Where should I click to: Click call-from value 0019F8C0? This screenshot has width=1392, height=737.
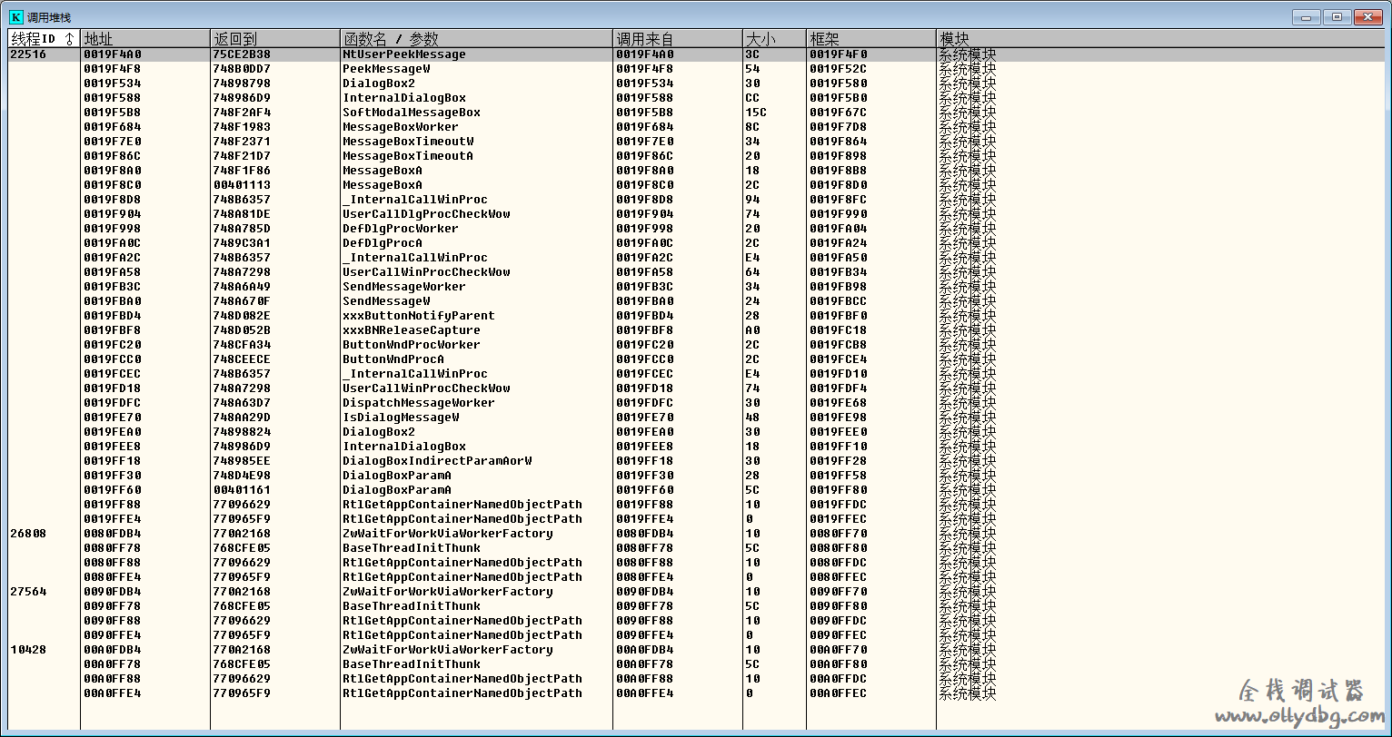645,185
